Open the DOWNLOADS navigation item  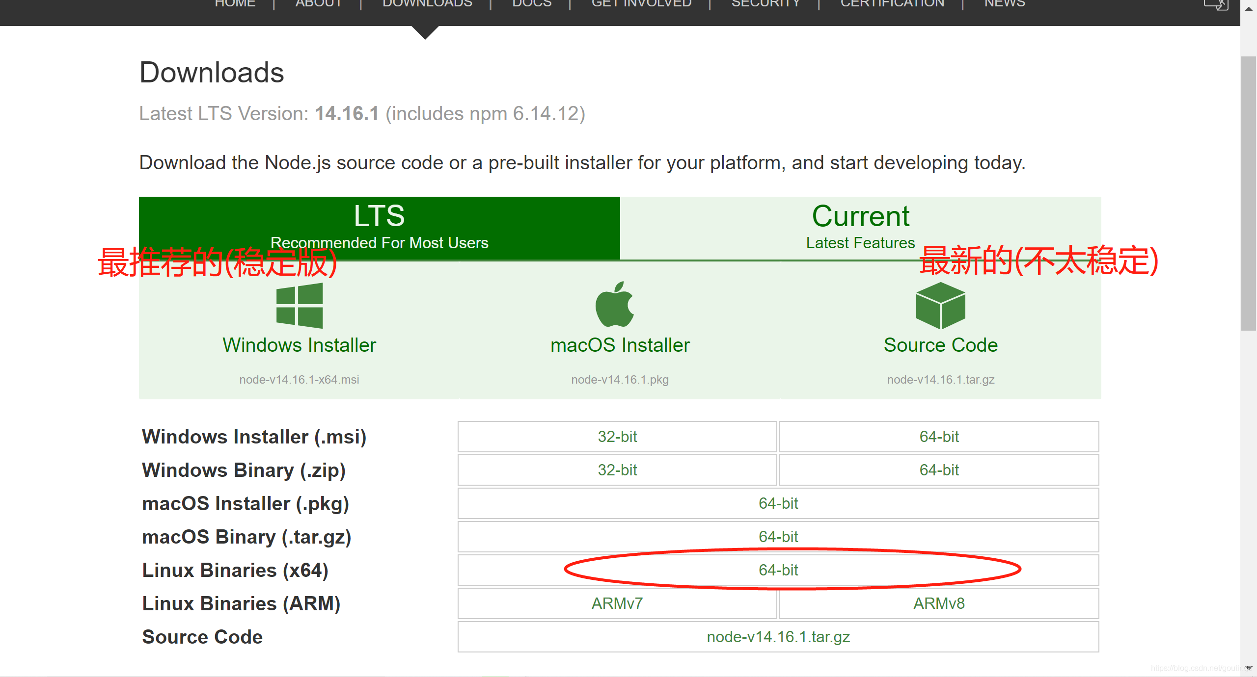point(427,4)
